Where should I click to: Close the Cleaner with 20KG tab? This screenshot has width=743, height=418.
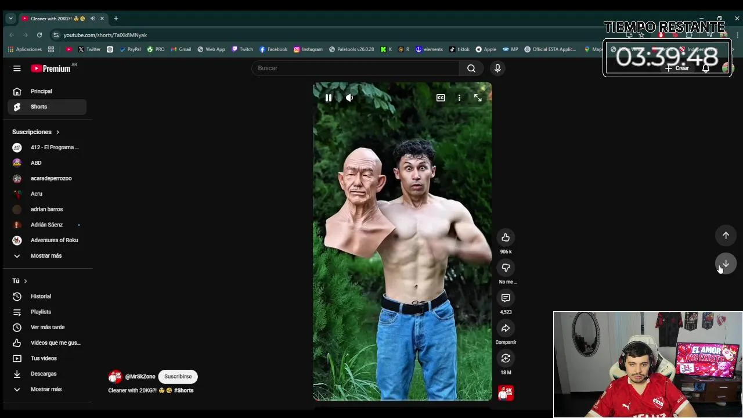point(102,19)
